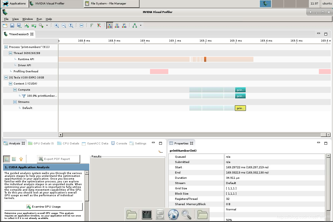
Task: Collapse the Context 1 (CUDA) node
Action: click(11, 84)
